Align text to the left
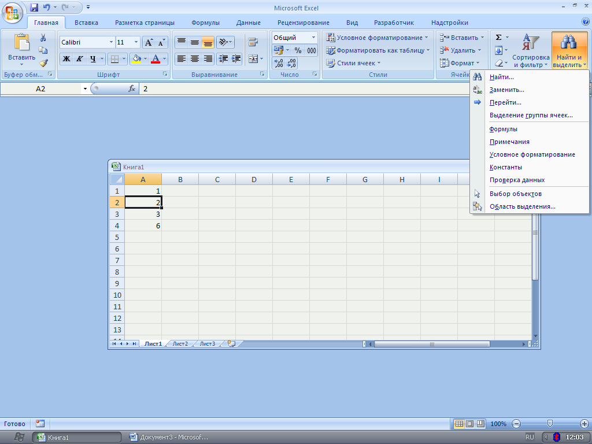Viewport: 592px width, 444px height. point(182,59)
